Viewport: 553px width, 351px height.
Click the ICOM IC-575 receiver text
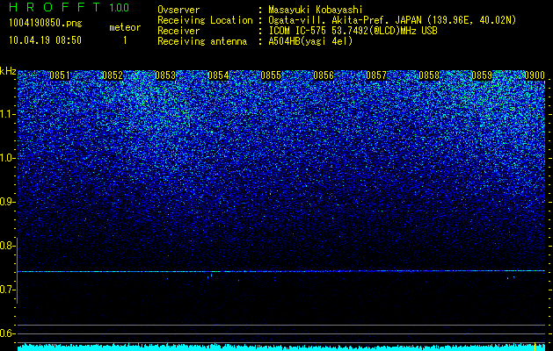point(353,31)
